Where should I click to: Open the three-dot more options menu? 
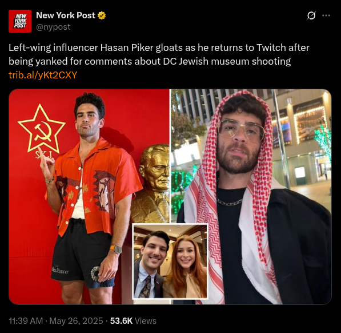[x=326, y=15]
